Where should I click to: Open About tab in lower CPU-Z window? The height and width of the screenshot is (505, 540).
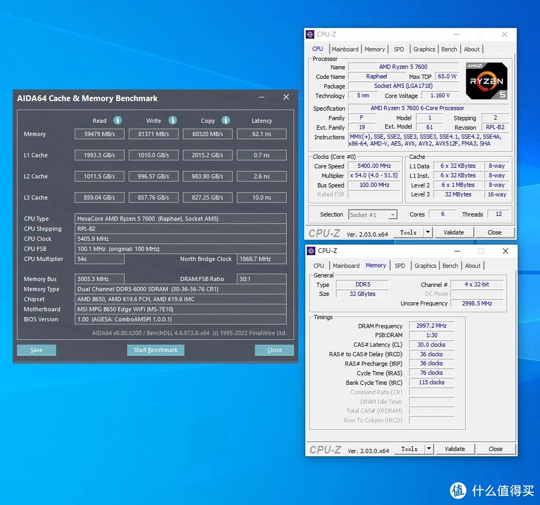[473, 266]
